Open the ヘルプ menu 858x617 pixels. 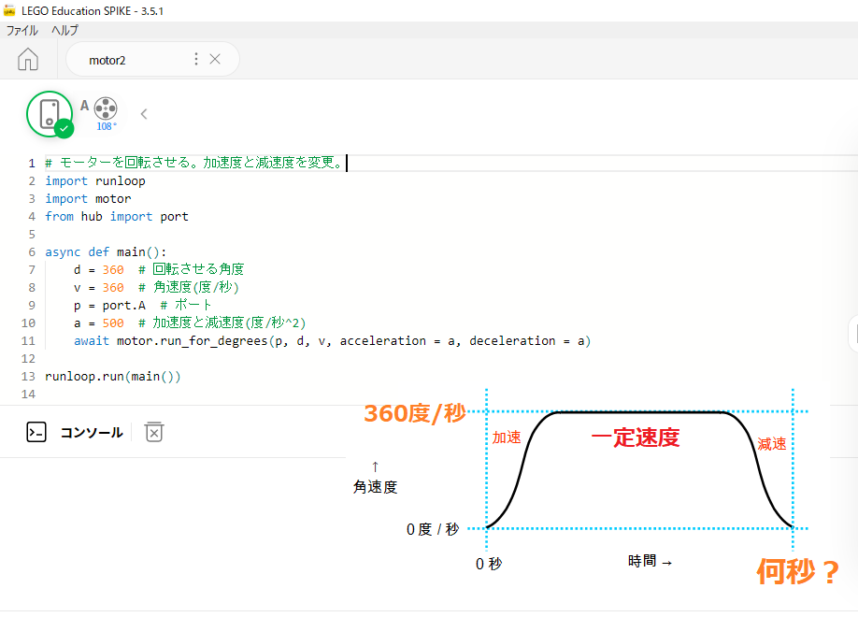[x=64, y=30]
